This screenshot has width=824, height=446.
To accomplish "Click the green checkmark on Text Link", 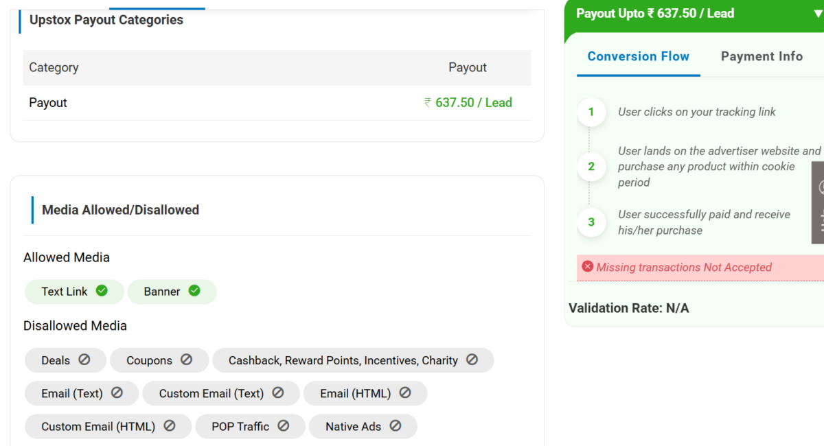I will tap(102, 291).
